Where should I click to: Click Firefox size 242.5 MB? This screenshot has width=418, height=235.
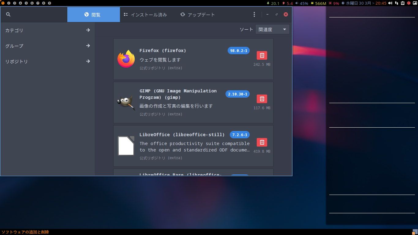262,65
